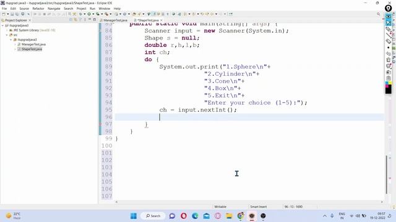Click the taskbar Search box
This screenshot has height=222, width=396.
coord(153,216)
